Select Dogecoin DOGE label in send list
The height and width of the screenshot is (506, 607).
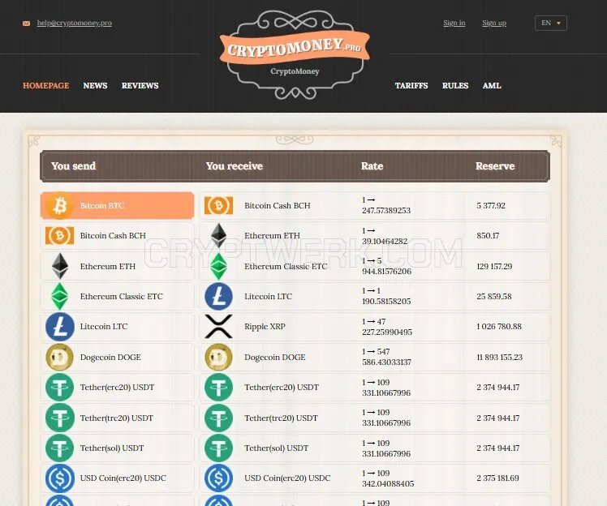(x=110, y=357)
